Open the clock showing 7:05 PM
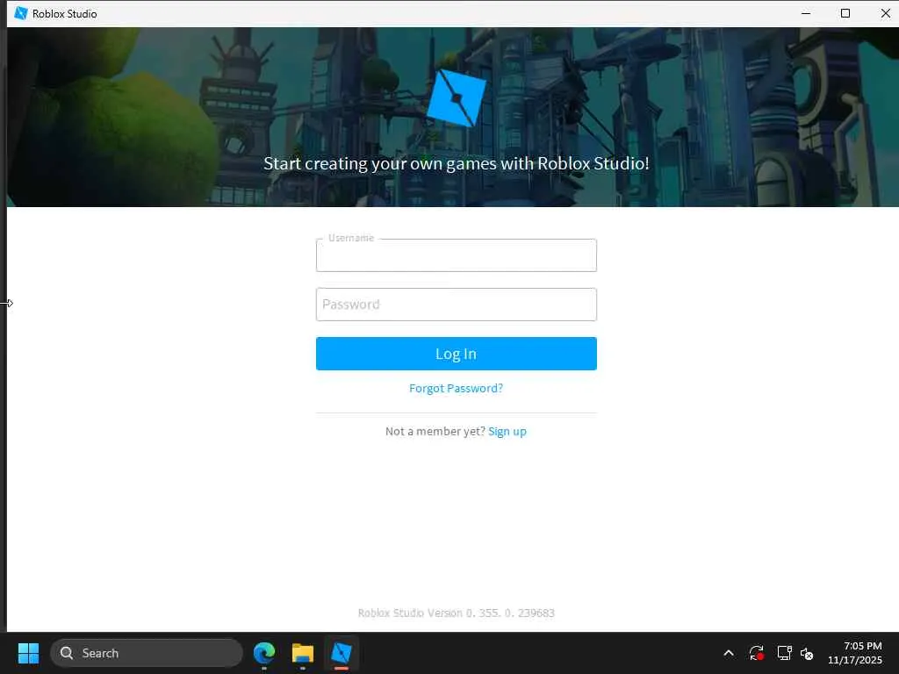899x674 pixels. (x=855, y=653)
